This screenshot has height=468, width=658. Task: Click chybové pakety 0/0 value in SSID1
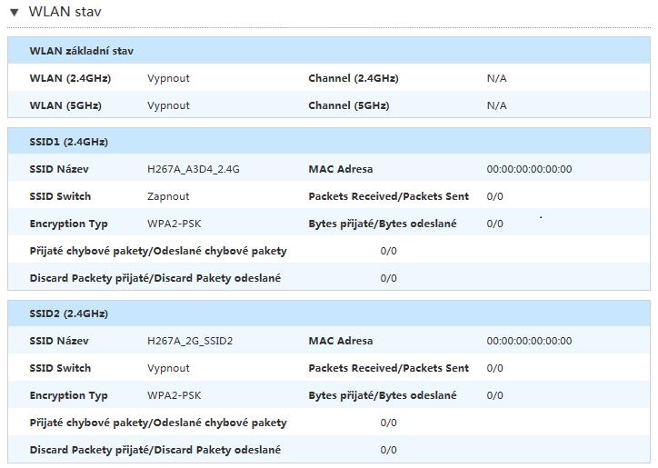tap(389, 251)
